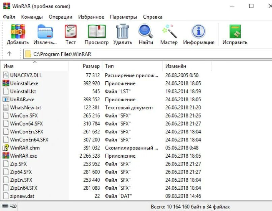
Task: Click the Текстовый документ type cell
Action: 129,108
